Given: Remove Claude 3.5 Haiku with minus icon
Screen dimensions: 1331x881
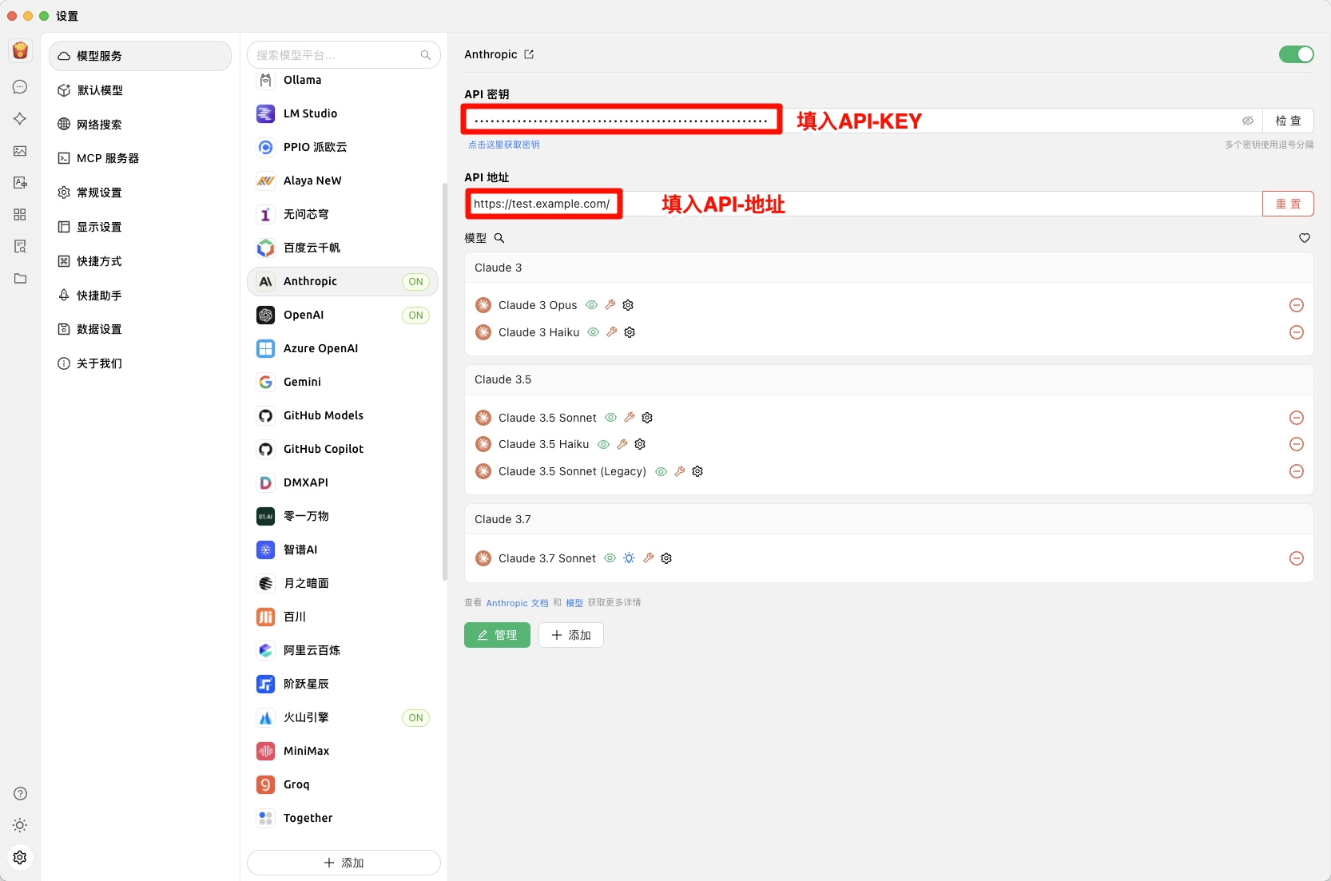Looking at the screenshot, I should coord(1297,444).
